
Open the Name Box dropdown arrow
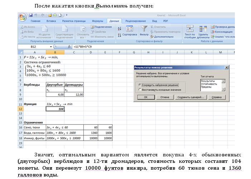click(x=51, y=47)
